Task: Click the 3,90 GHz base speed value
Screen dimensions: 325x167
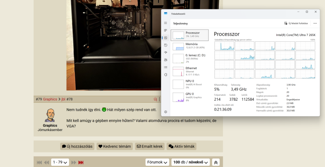Action: coord(291,85)
